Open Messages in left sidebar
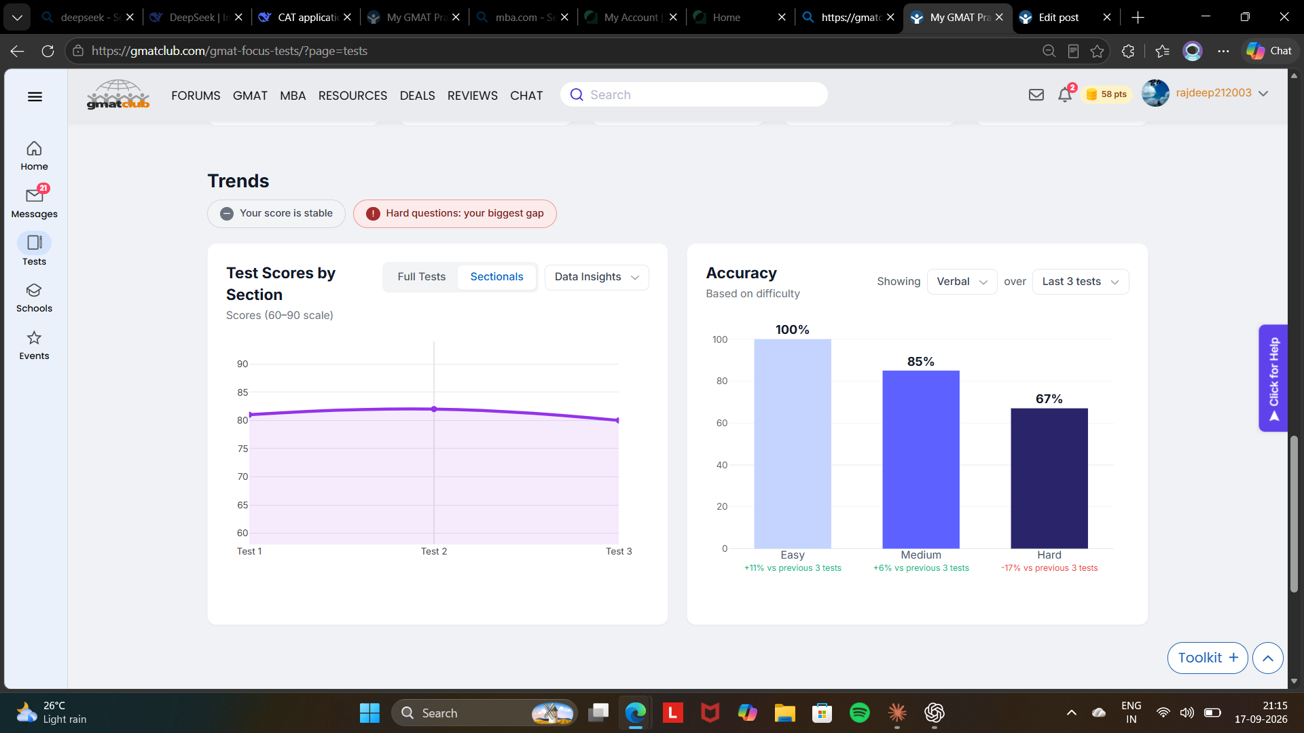Screen dimensions: 1304x733 pos(34,202)
